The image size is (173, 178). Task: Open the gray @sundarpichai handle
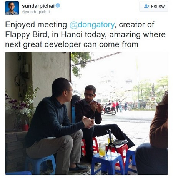coord(36,12)
